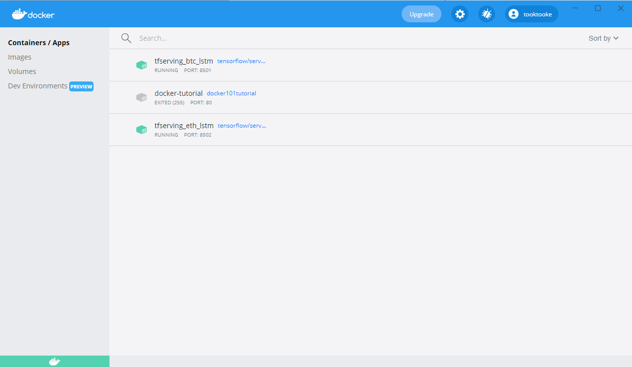Viewport: 632px width, 367px height.
Task: Maximize the Docker Desktop window
Action: click(x=598, y=8)
